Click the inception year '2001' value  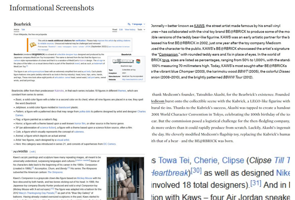(124, 73)
